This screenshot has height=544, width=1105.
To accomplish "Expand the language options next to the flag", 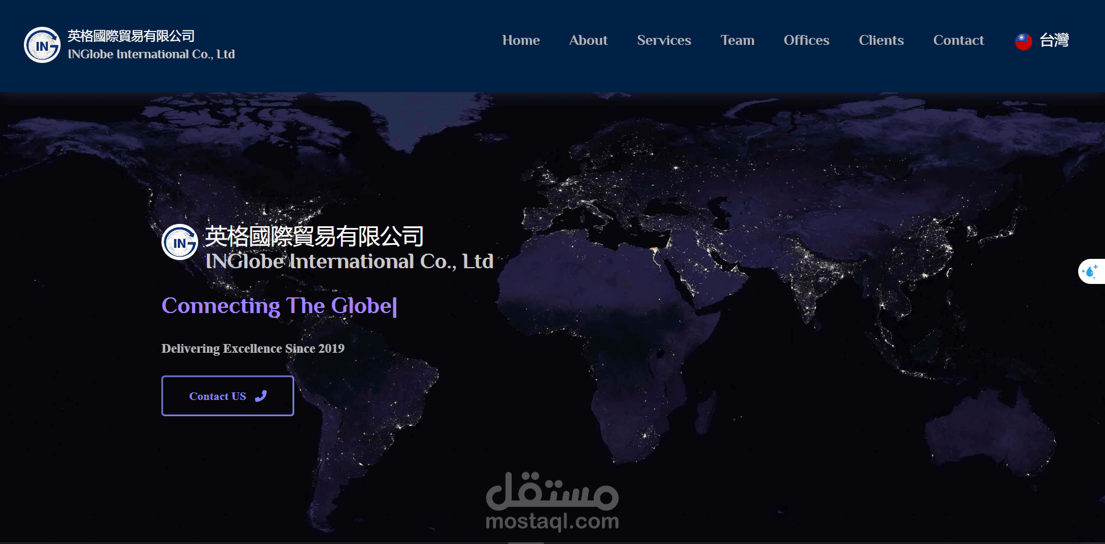I will [x=1053, y=41].
